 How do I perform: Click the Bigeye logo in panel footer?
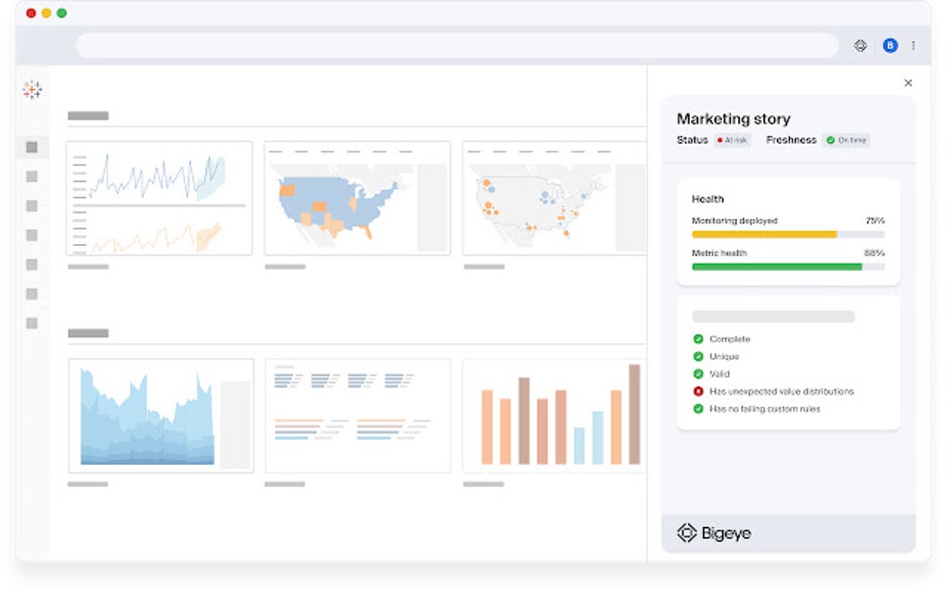pos(714,533)
